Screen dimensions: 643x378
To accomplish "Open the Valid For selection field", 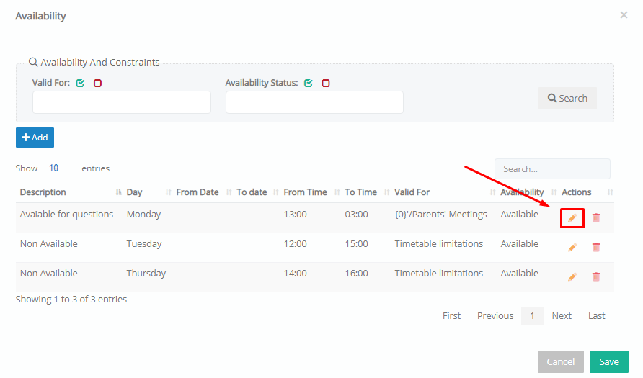I will (x=122, y=102).
